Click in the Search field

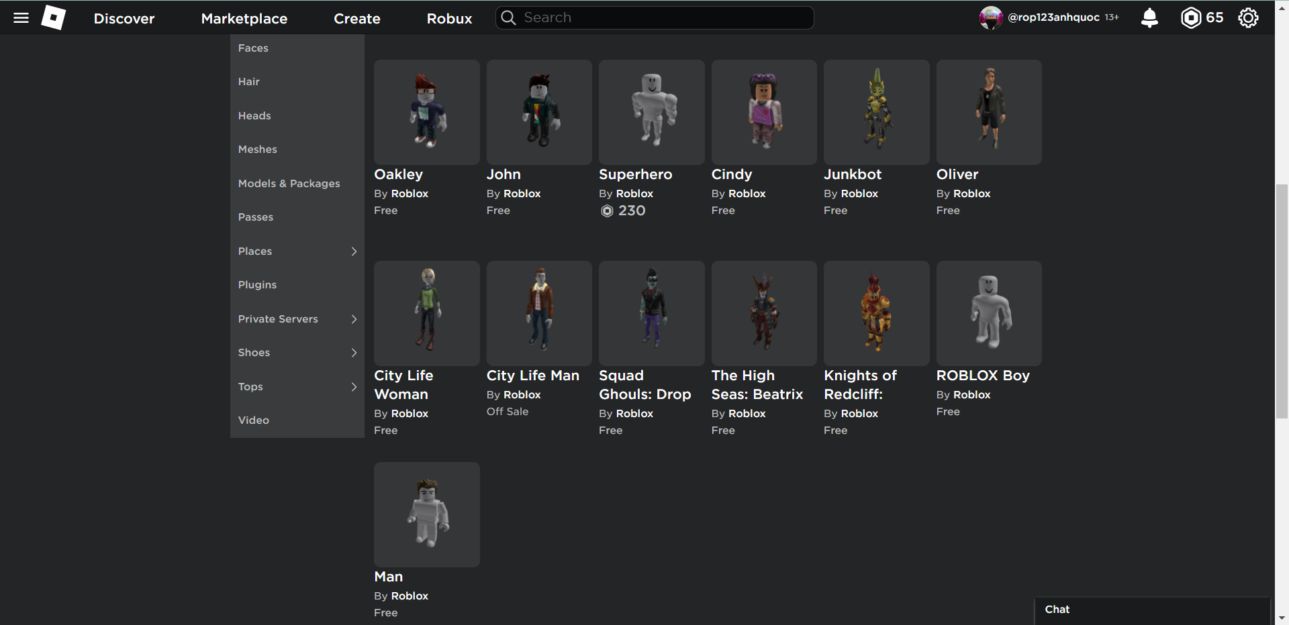(x=655, y=18)
